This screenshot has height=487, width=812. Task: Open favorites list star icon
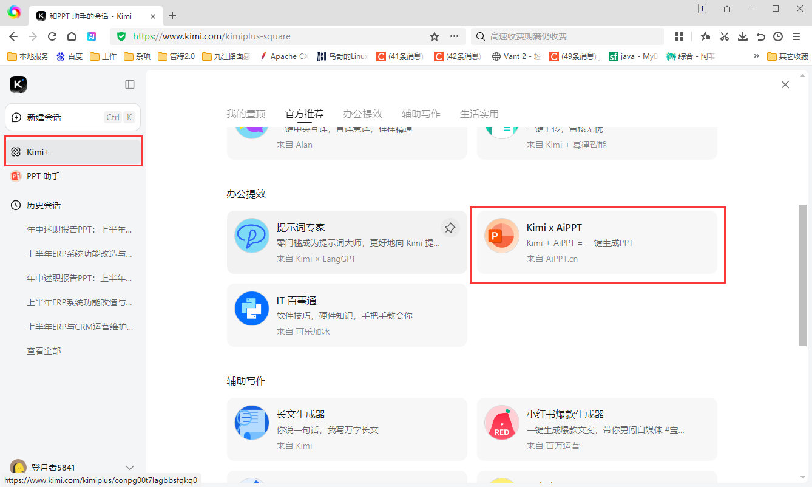705,36
